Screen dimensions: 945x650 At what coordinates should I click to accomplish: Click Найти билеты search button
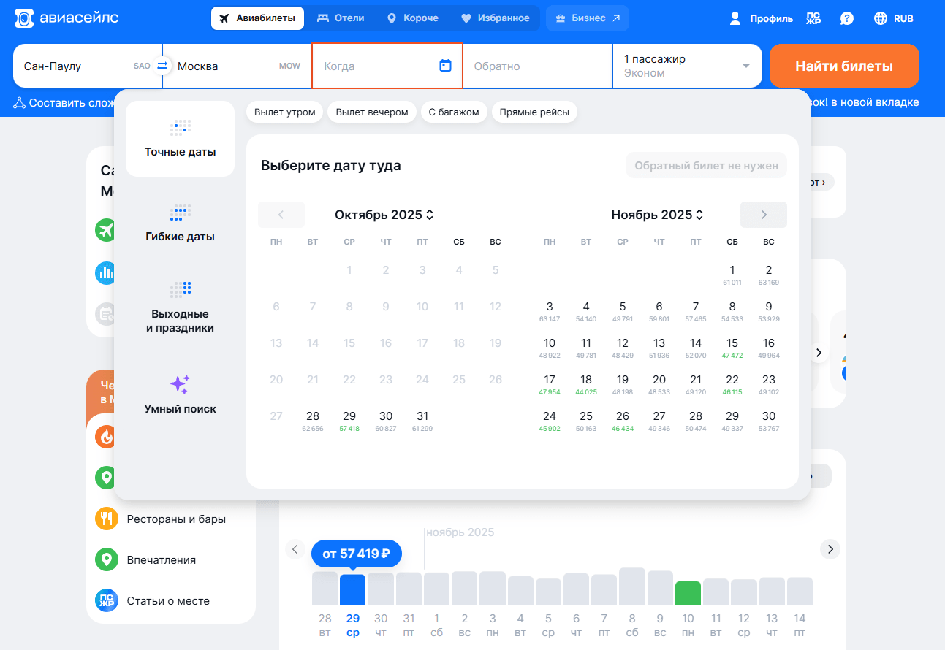(844, 66)
